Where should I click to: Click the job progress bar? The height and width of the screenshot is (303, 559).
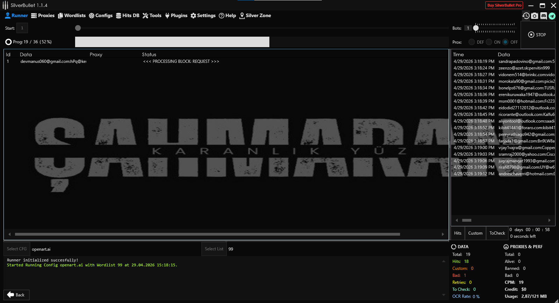(262, 42)
